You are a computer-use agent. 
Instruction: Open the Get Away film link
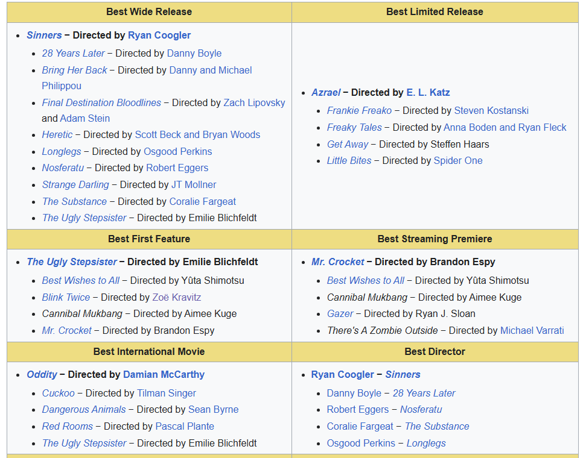pos(348,145)
